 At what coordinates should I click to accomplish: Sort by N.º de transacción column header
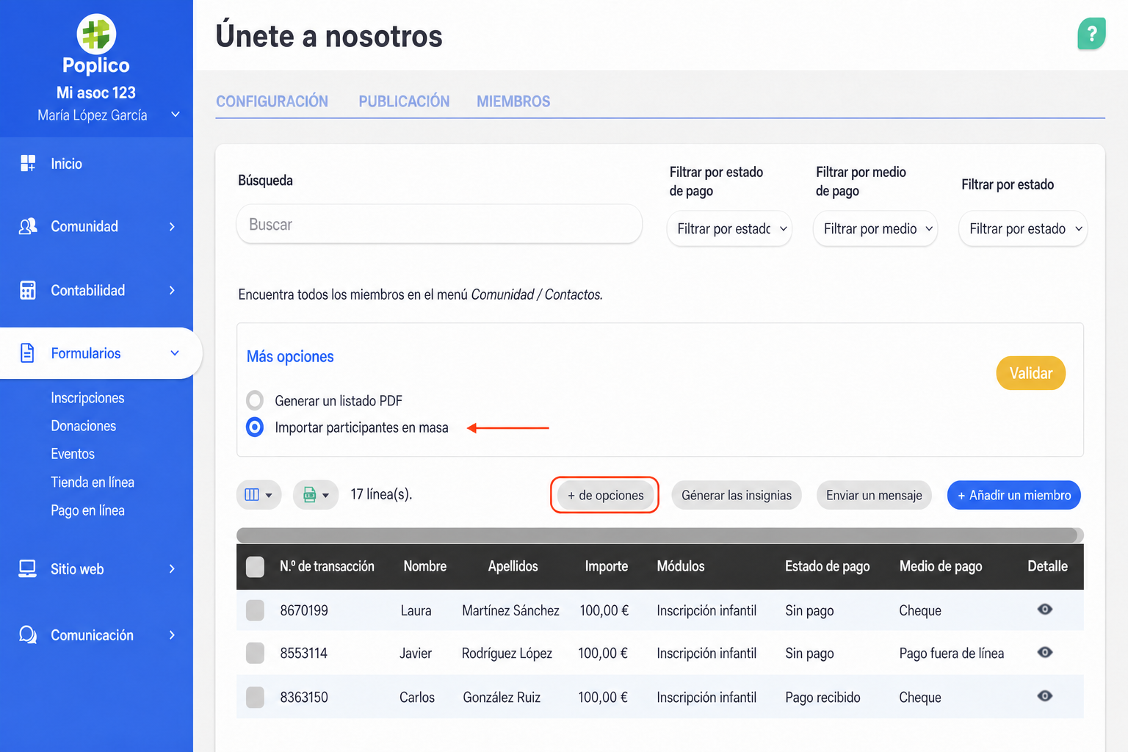click(x=327, y=566)
